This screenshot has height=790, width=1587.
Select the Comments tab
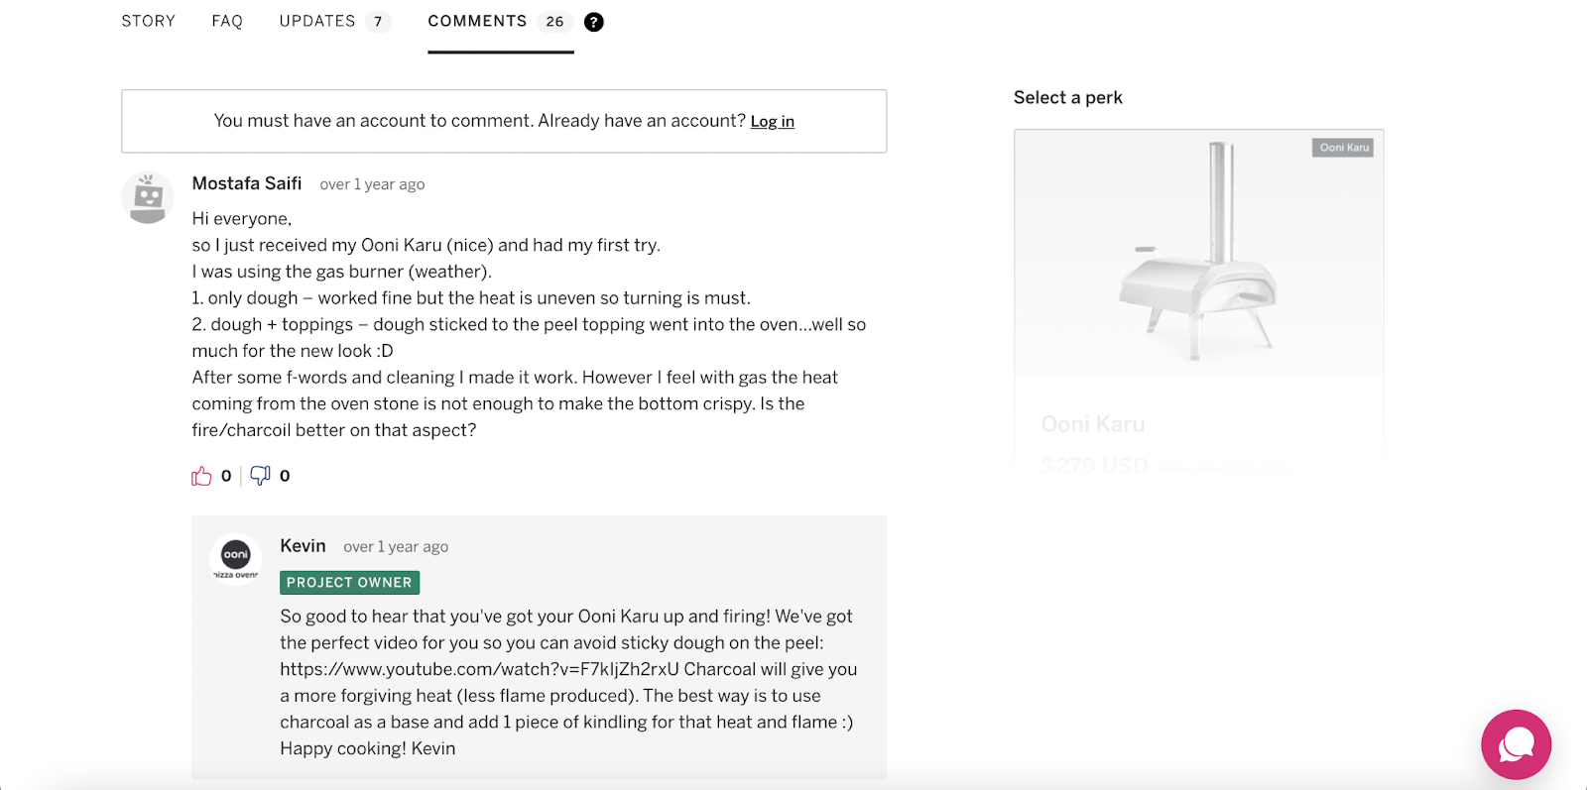(477, 22)
